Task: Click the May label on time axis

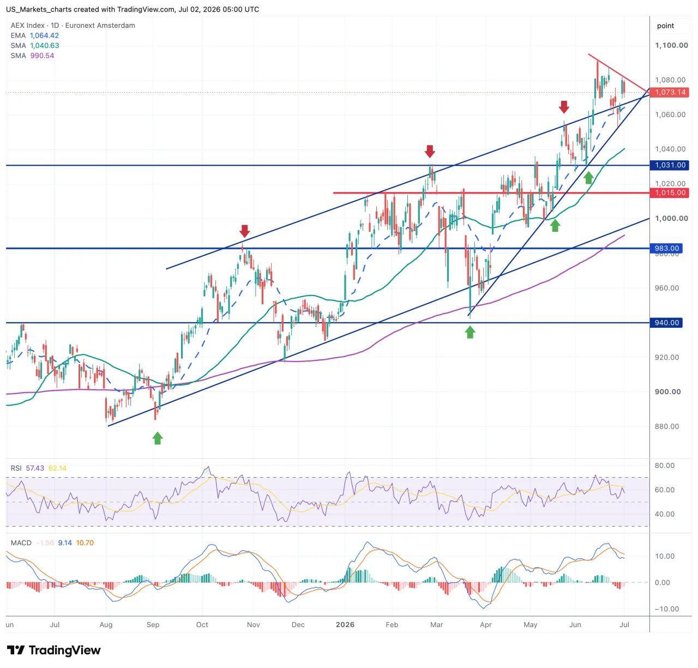Action: coord(531,625)
